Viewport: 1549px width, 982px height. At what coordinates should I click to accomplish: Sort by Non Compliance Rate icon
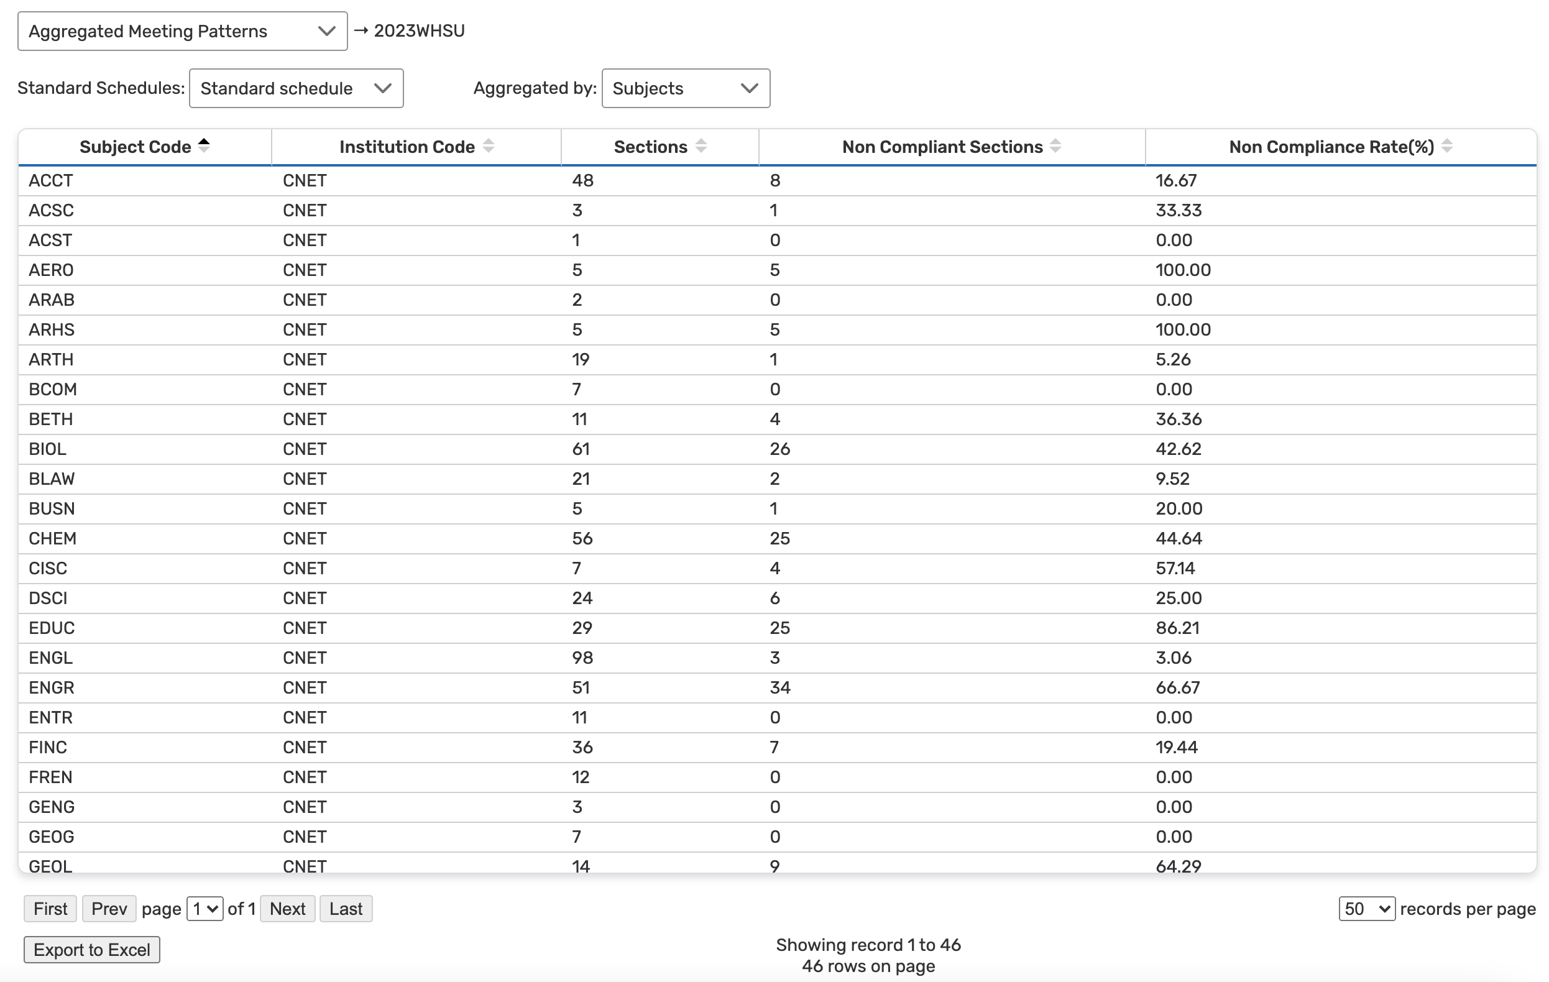(1447, 147)
